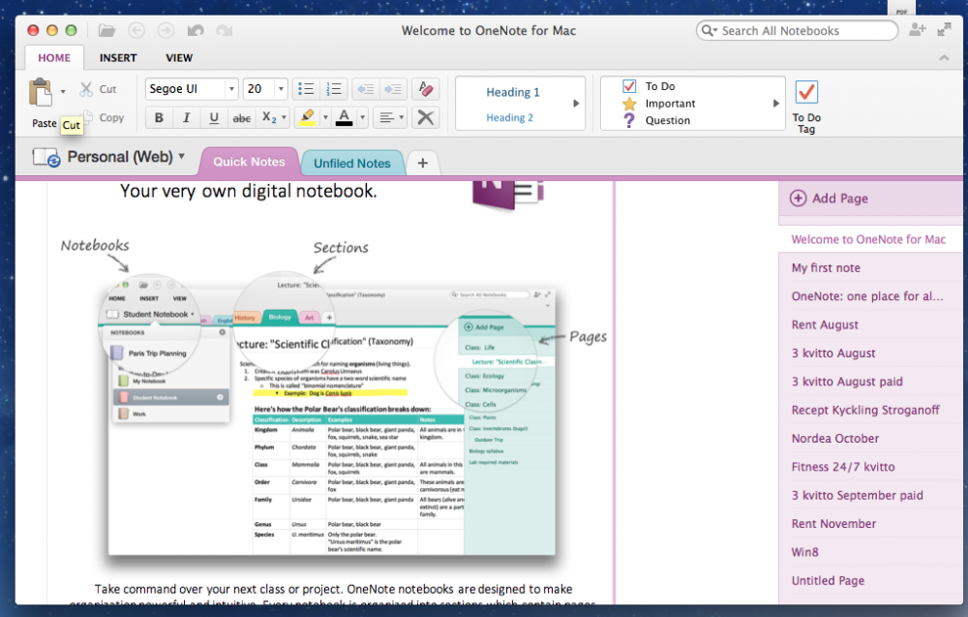Screen dimensions: 968x617
Task: Apply the black font color
Action: (345, 117)
